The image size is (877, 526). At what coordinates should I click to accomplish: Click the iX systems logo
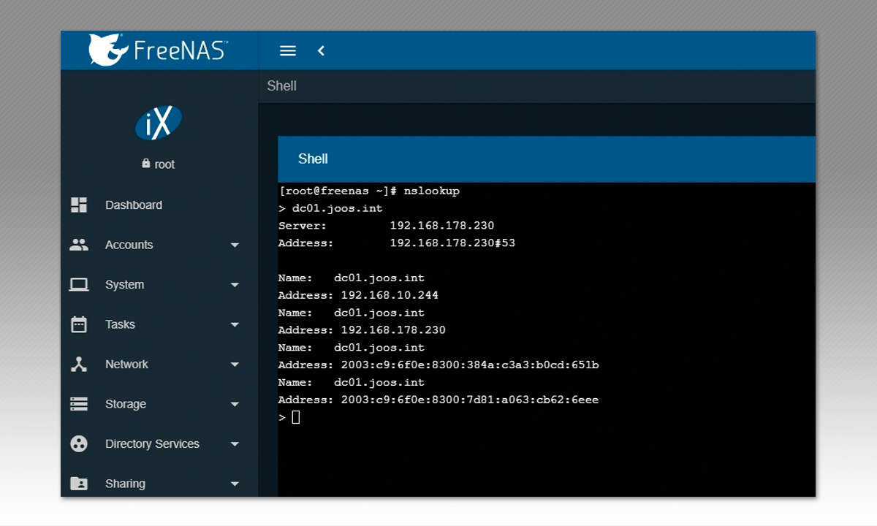pyautogui.click(x=159, y=123)
